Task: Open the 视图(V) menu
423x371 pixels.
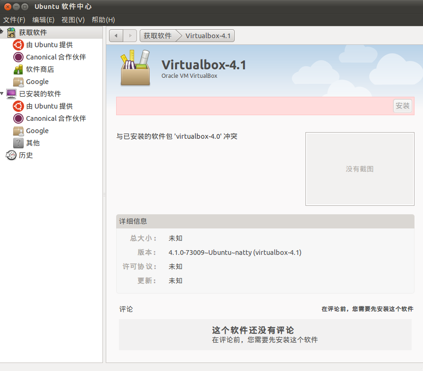Action: pyautogui.click(x=73, y=20)
